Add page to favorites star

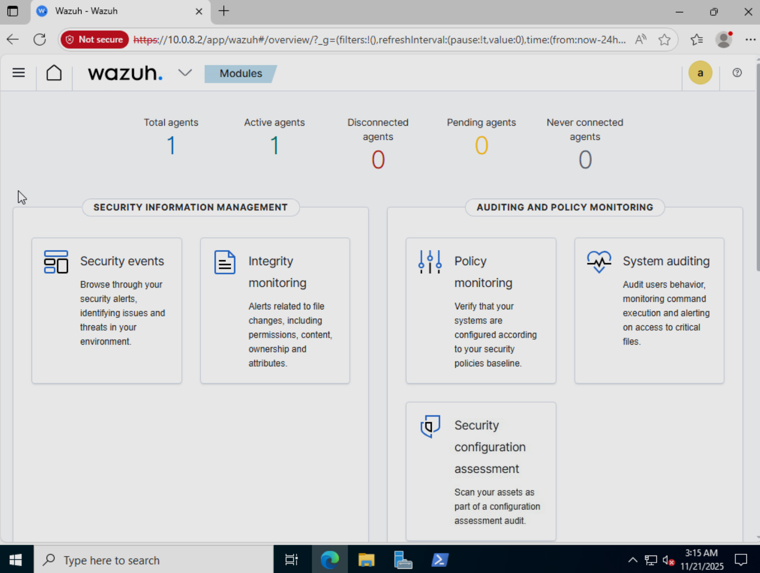664,40
